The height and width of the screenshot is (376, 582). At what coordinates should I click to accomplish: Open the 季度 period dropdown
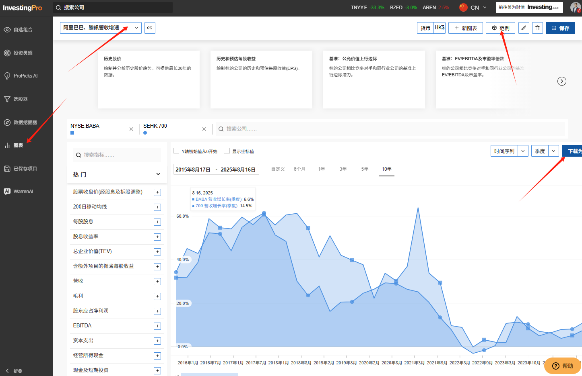click(x=545, y=151)
